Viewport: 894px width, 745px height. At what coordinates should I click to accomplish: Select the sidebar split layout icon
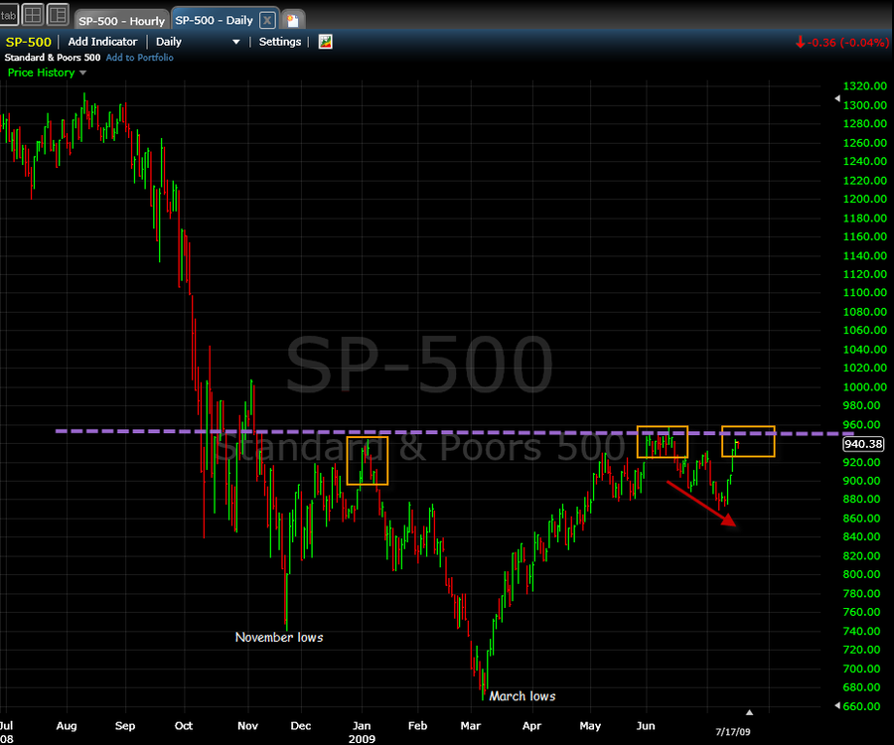(58, 15)
